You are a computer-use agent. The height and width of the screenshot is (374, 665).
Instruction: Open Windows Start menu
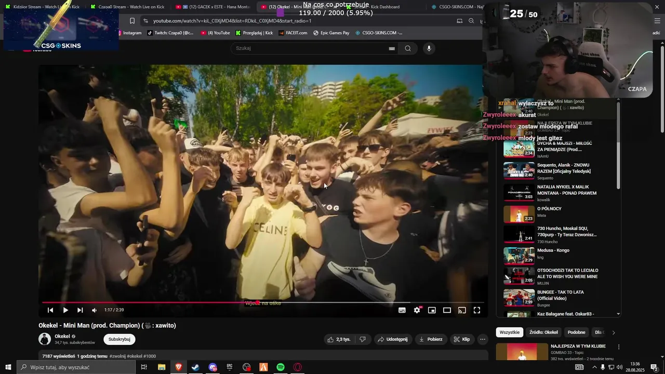[8, 367]
